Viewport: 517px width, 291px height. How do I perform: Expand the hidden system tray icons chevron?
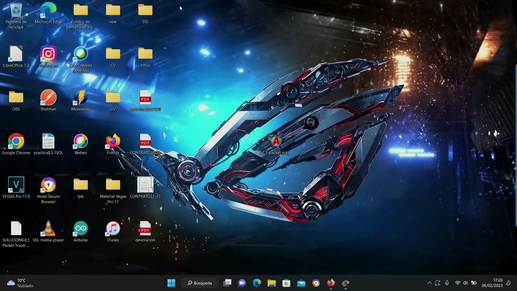pyautogui.click(x=429, y=283)
